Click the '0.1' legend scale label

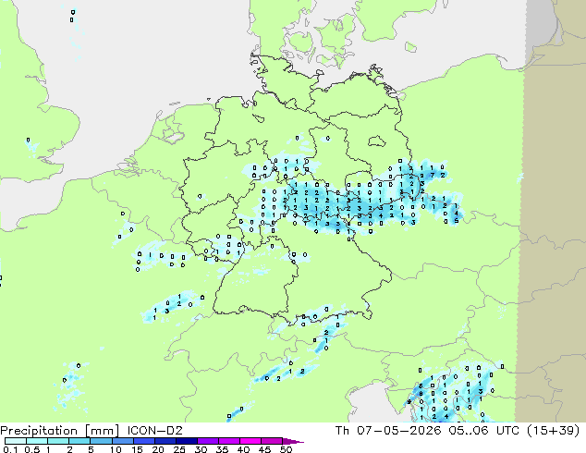point(10,449)
